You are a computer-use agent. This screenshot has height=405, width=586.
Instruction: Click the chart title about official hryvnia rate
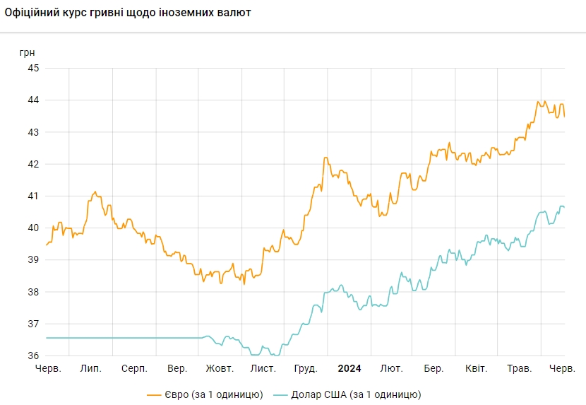[x=128, y=13]
